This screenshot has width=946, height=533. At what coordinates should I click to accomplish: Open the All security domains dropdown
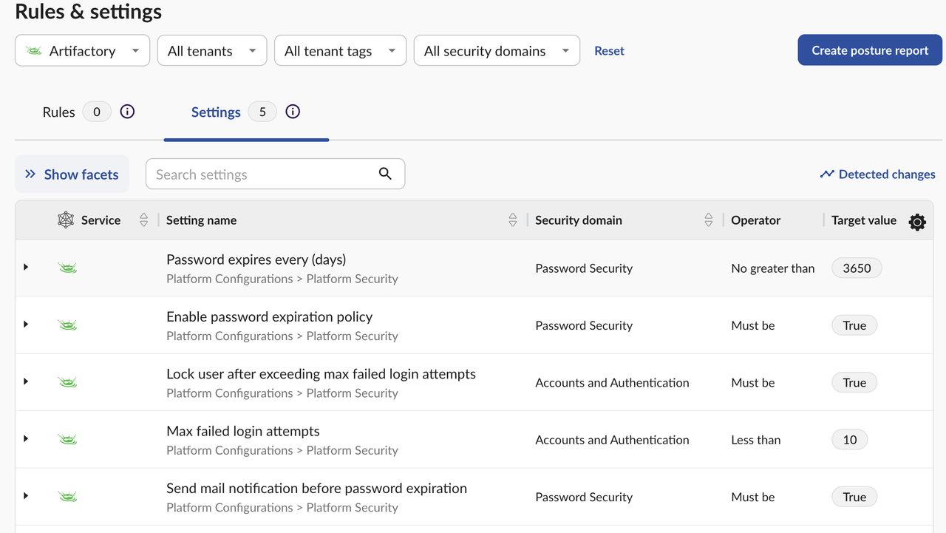pos(496,51)
